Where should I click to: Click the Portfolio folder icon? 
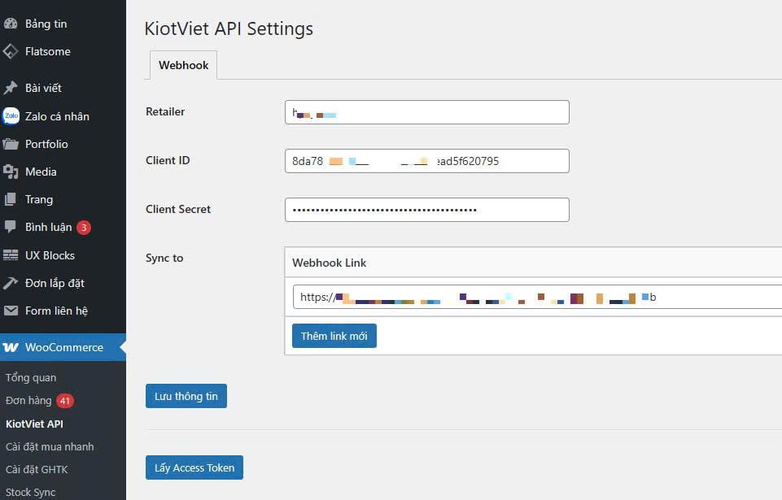pyautogui.click(x=11, y=144)
